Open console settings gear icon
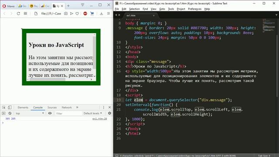279x157 pixels. [x=109, y=113]
